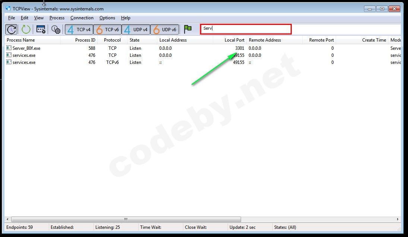Sort by State column header
The width and height of the screenshot is (408, 237).
point(142,40)
